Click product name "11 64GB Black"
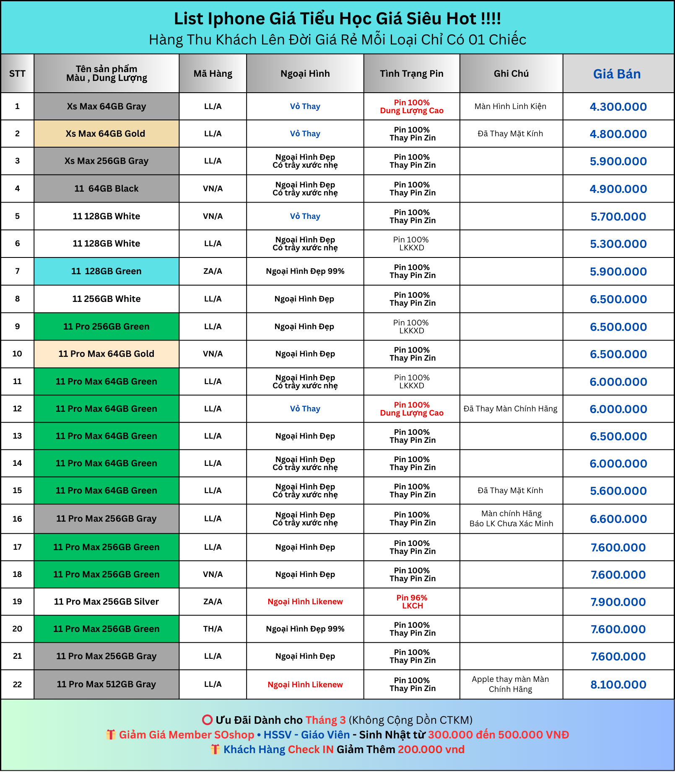 (x=106, y=189)
